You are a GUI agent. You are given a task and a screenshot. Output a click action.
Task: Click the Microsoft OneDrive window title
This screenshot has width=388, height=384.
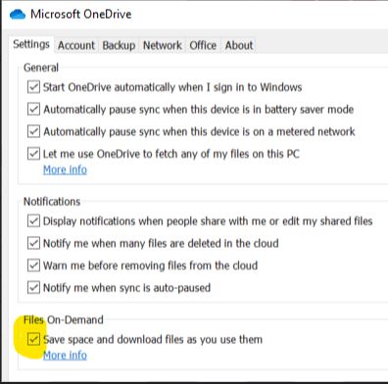click(81, 15)
